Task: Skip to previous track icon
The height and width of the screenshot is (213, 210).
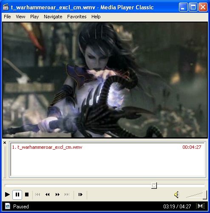Action: (x=37, y=195)
